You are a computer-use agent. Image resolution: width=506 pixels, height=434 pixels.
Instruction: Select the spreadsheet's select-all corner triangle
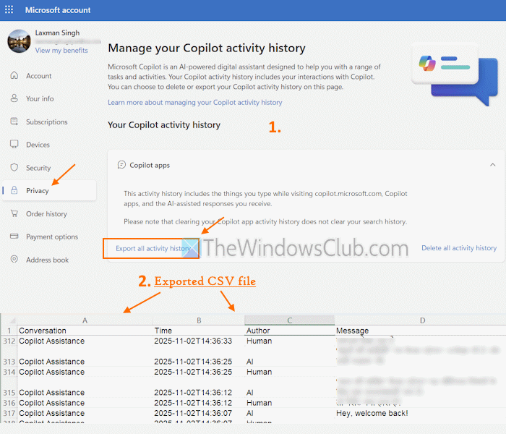click(12, 320)
